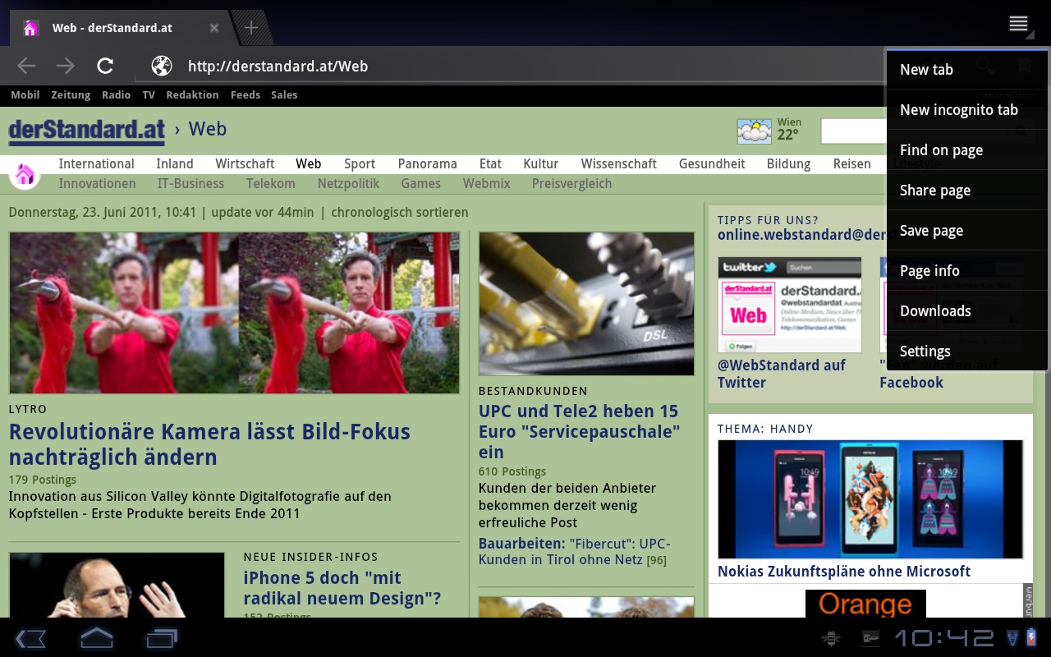The height and width of the screenshot is (657, 1051).
Task: Select 'New tab' from the menu
Action: [967, 70]
